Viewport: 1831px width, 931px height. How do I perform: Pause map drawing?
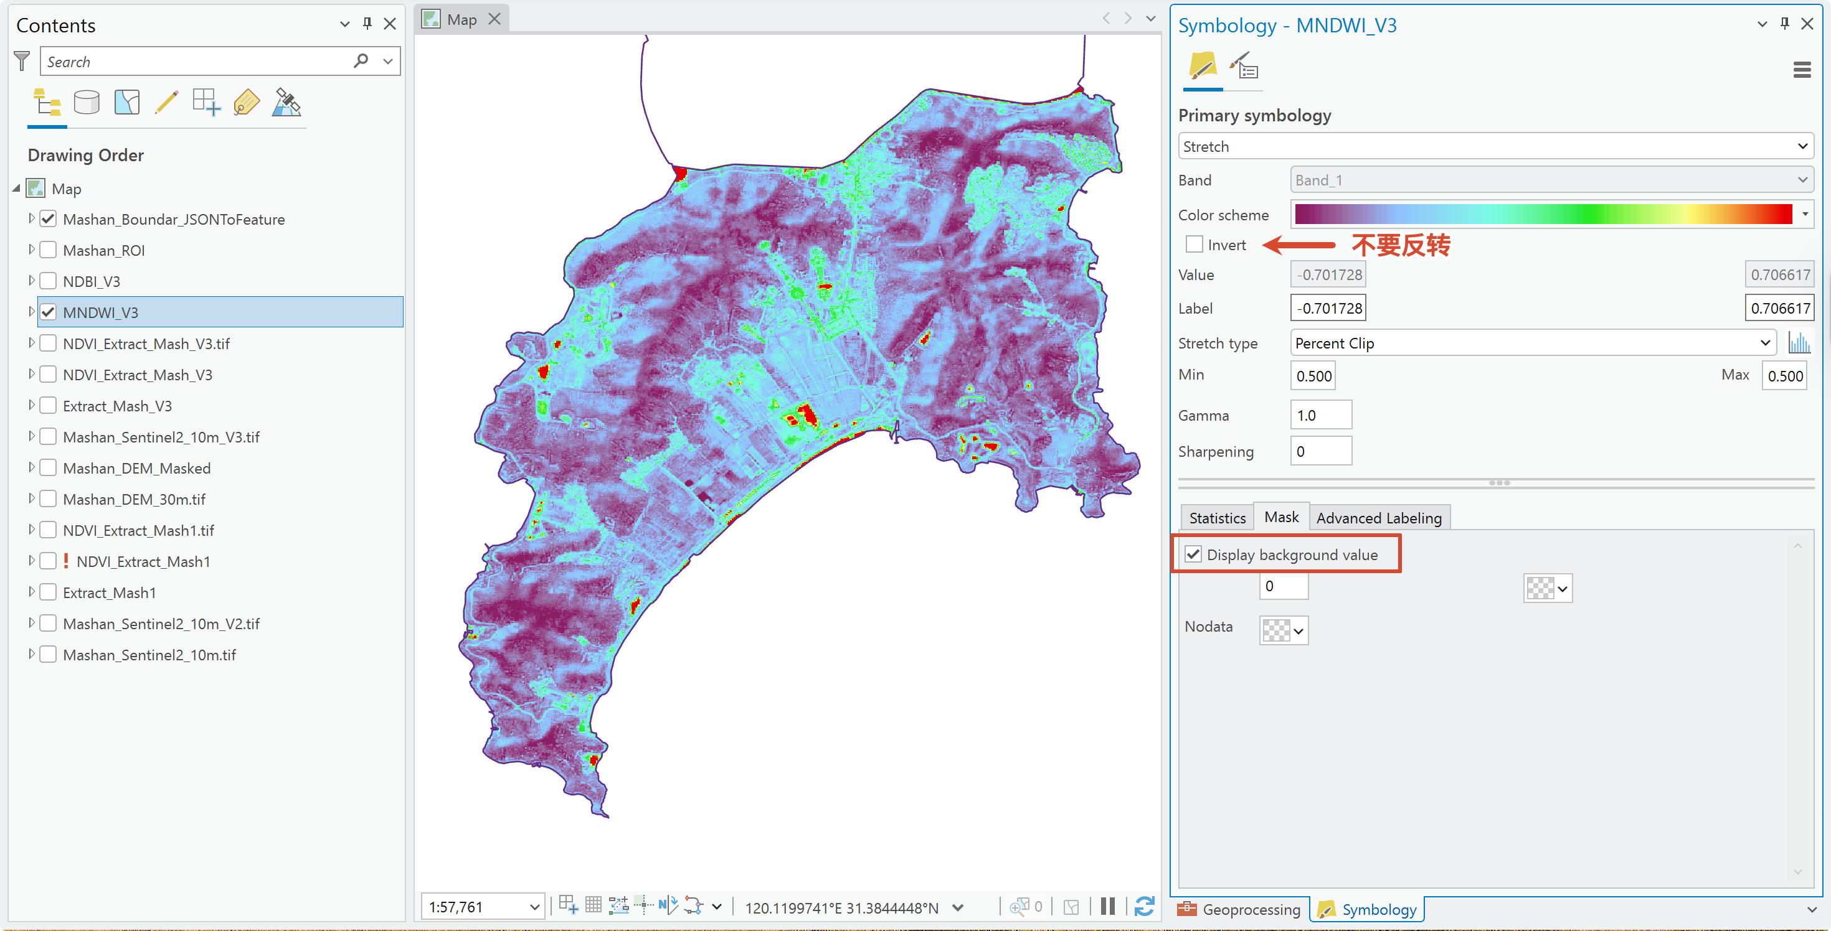pos(1107,907)
